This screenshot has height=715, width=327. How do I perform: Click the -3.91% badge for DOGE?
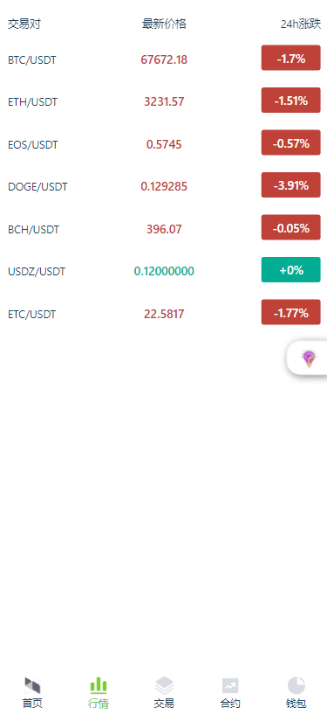click(290, 185)
